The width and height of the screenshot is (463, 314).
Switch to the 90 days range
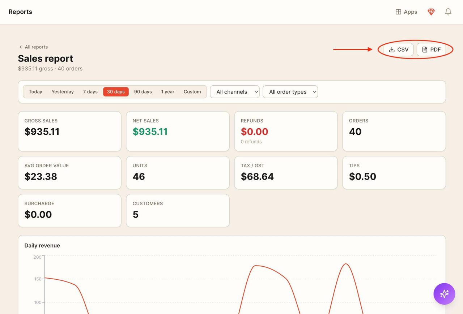(143, 92)
